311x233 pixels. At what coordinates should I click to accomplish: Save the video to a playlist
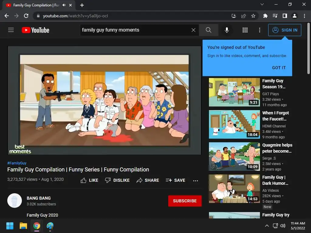[176, 180]
